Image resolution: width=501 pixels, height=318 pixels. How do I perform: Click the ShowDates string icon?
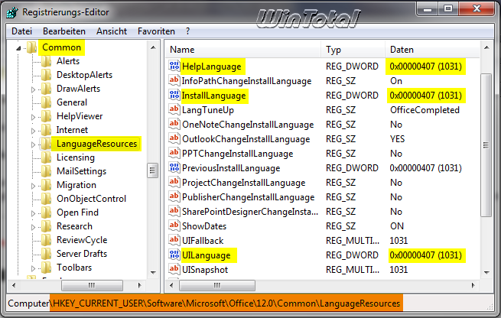click(x=174, y=226)
